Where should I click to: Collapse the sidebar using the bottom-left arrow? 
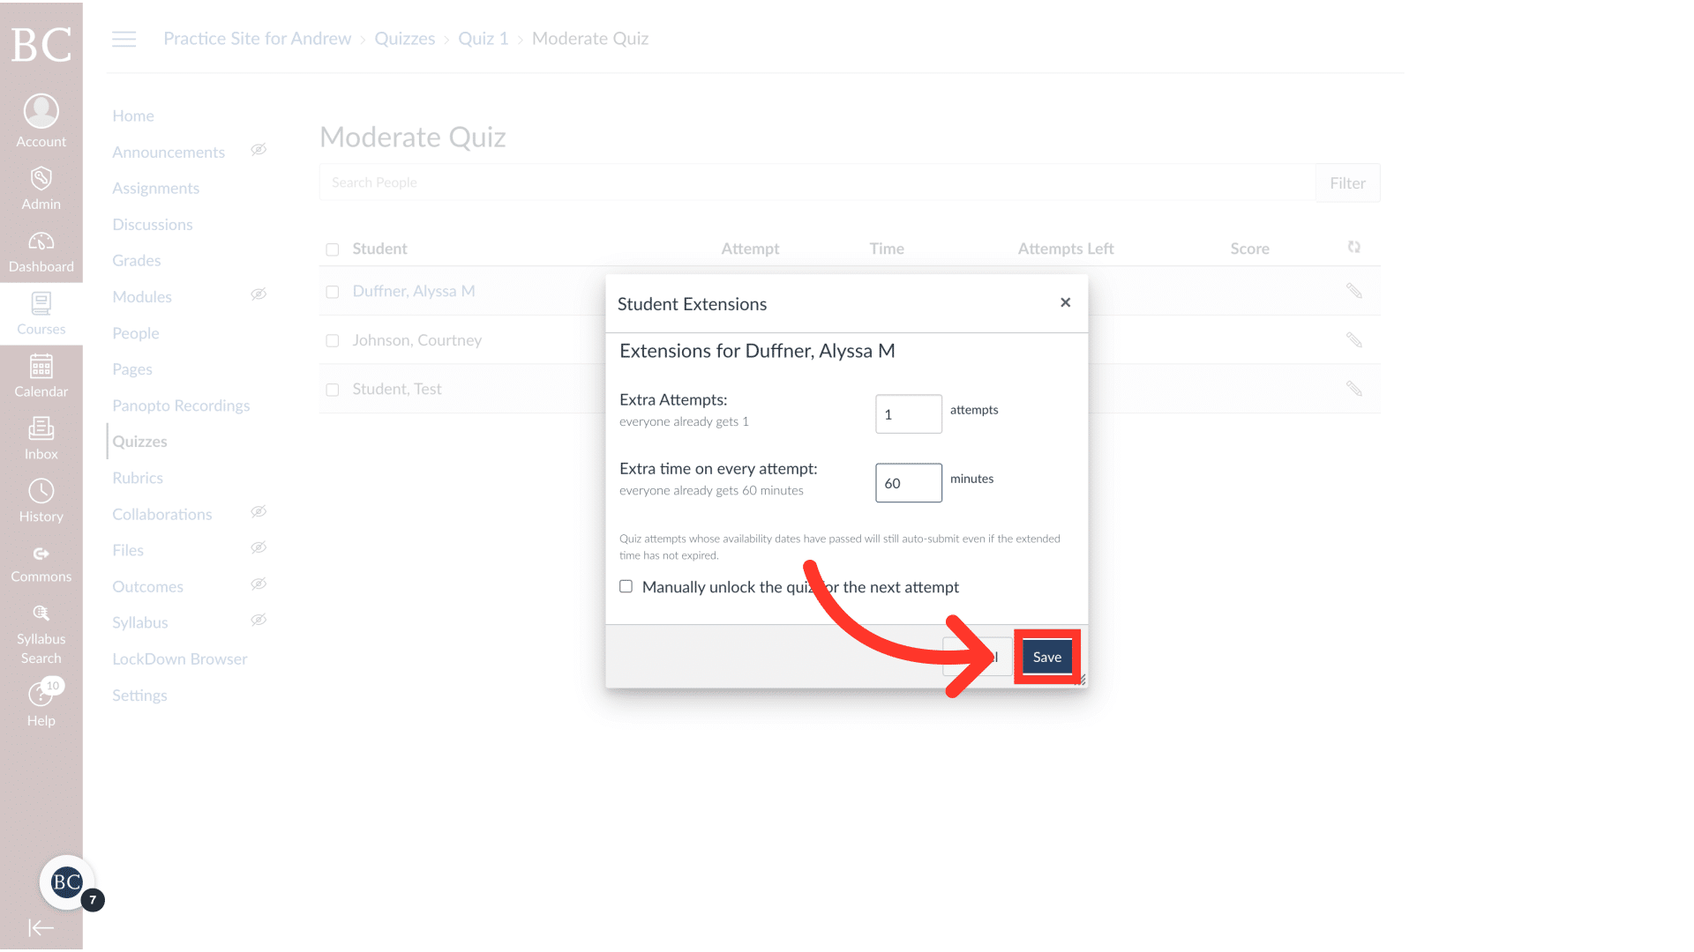41,927
